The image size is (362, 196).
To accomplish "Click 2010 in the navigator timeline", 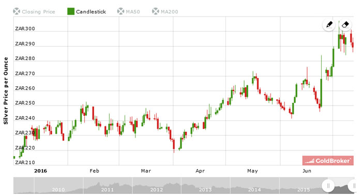I will (x=58, y=190).
